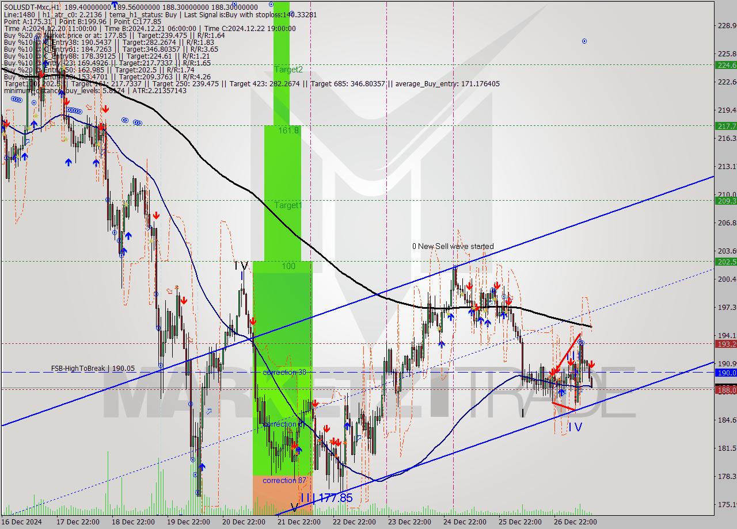Screen dimensions: 737x529
Task: Click the red 193.2 price tag
Action: click(x=726, y=344)
